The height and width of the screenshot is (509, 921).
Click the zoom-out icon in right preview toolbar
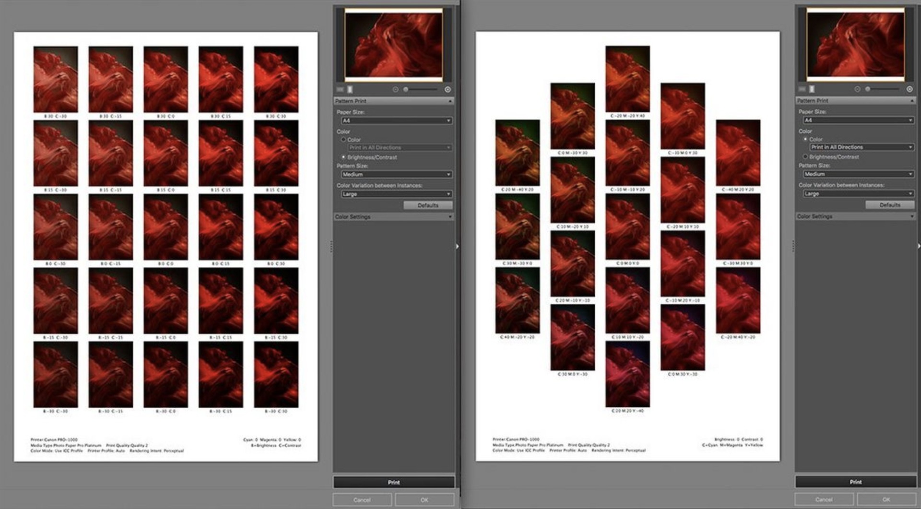857,89
